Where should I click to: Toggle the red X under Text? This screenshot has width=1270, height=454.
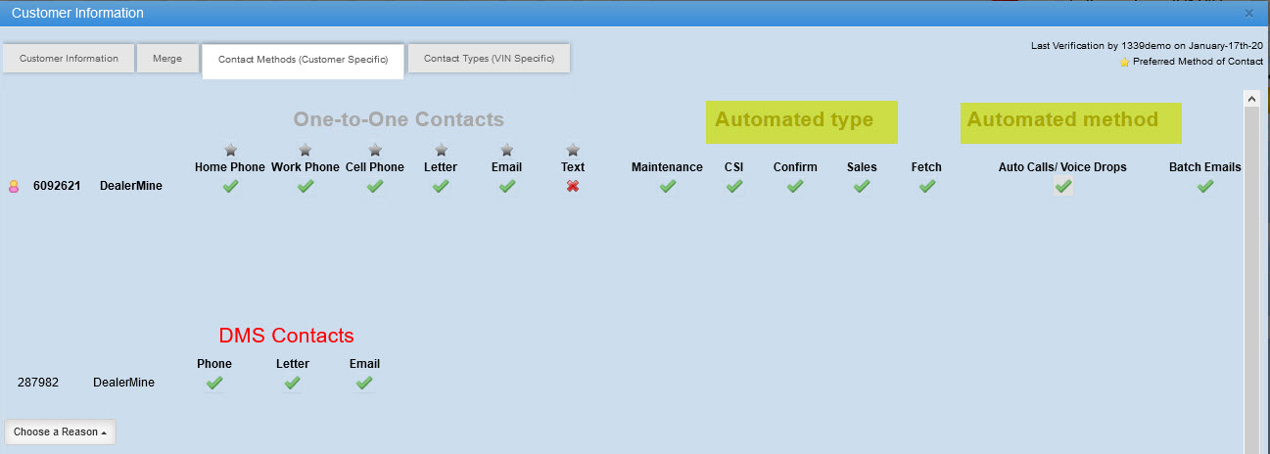(573, 186)
